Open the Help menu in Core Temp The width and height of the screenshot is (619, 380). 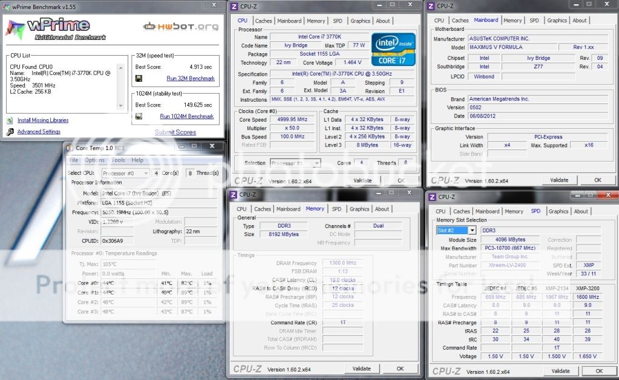click(x=137, y=160)
